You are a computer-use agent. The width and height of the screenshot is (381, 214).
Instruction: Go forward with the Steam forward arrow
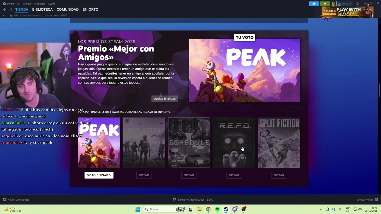click(10, 10)
